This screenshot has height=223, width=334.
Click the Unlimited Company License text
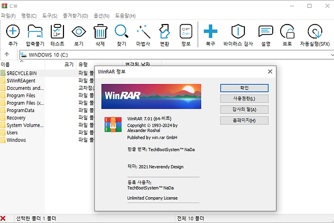click(153, 198)
